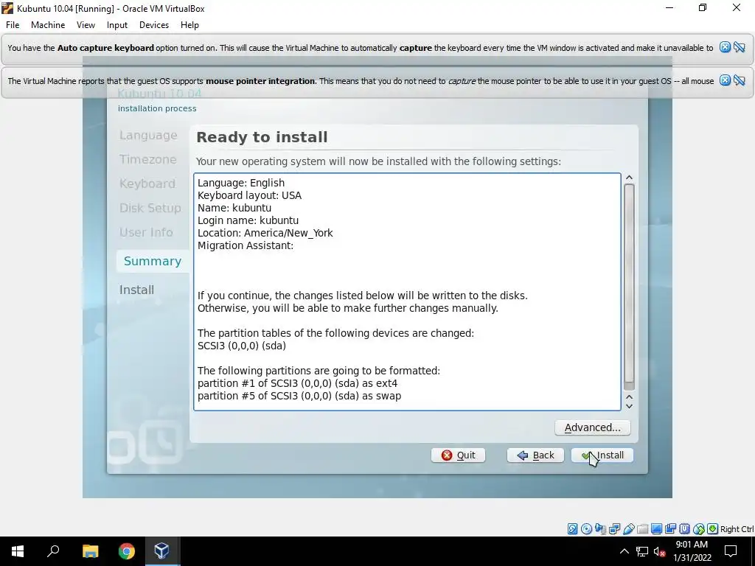Screen dimensions: 755x566
Task: Click the hard disk activity status icon
Action: pyautogui.click(x=572, y=529)
